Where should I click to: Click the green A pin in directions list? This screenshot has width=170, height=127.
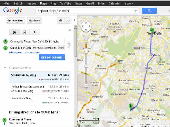point(5,121)
